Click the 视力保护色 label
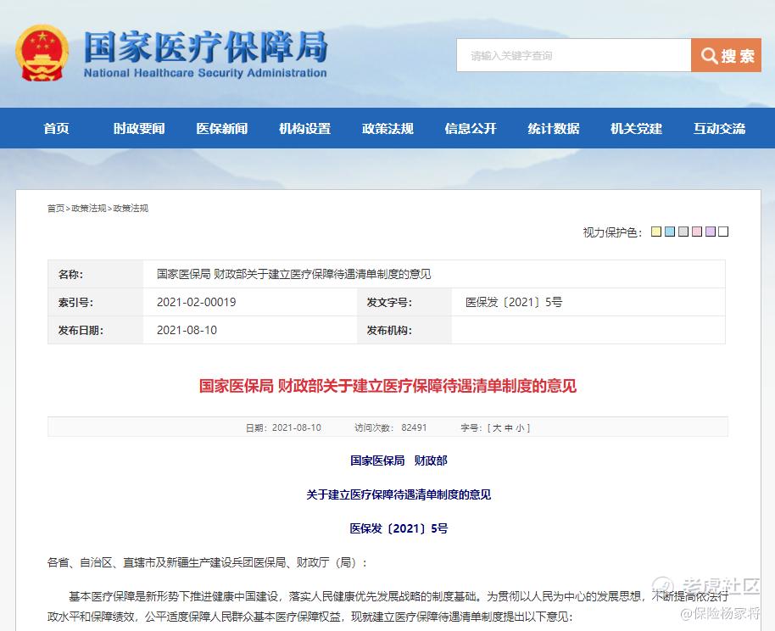This screenshot has width=775, height=631. (612, 232)
